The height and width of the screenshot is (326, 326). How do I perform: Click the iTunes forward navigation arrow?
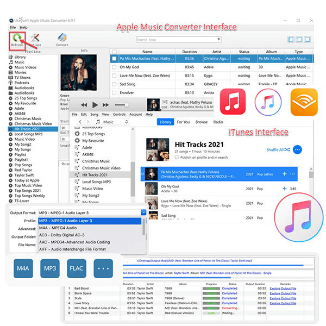[88, 122]
